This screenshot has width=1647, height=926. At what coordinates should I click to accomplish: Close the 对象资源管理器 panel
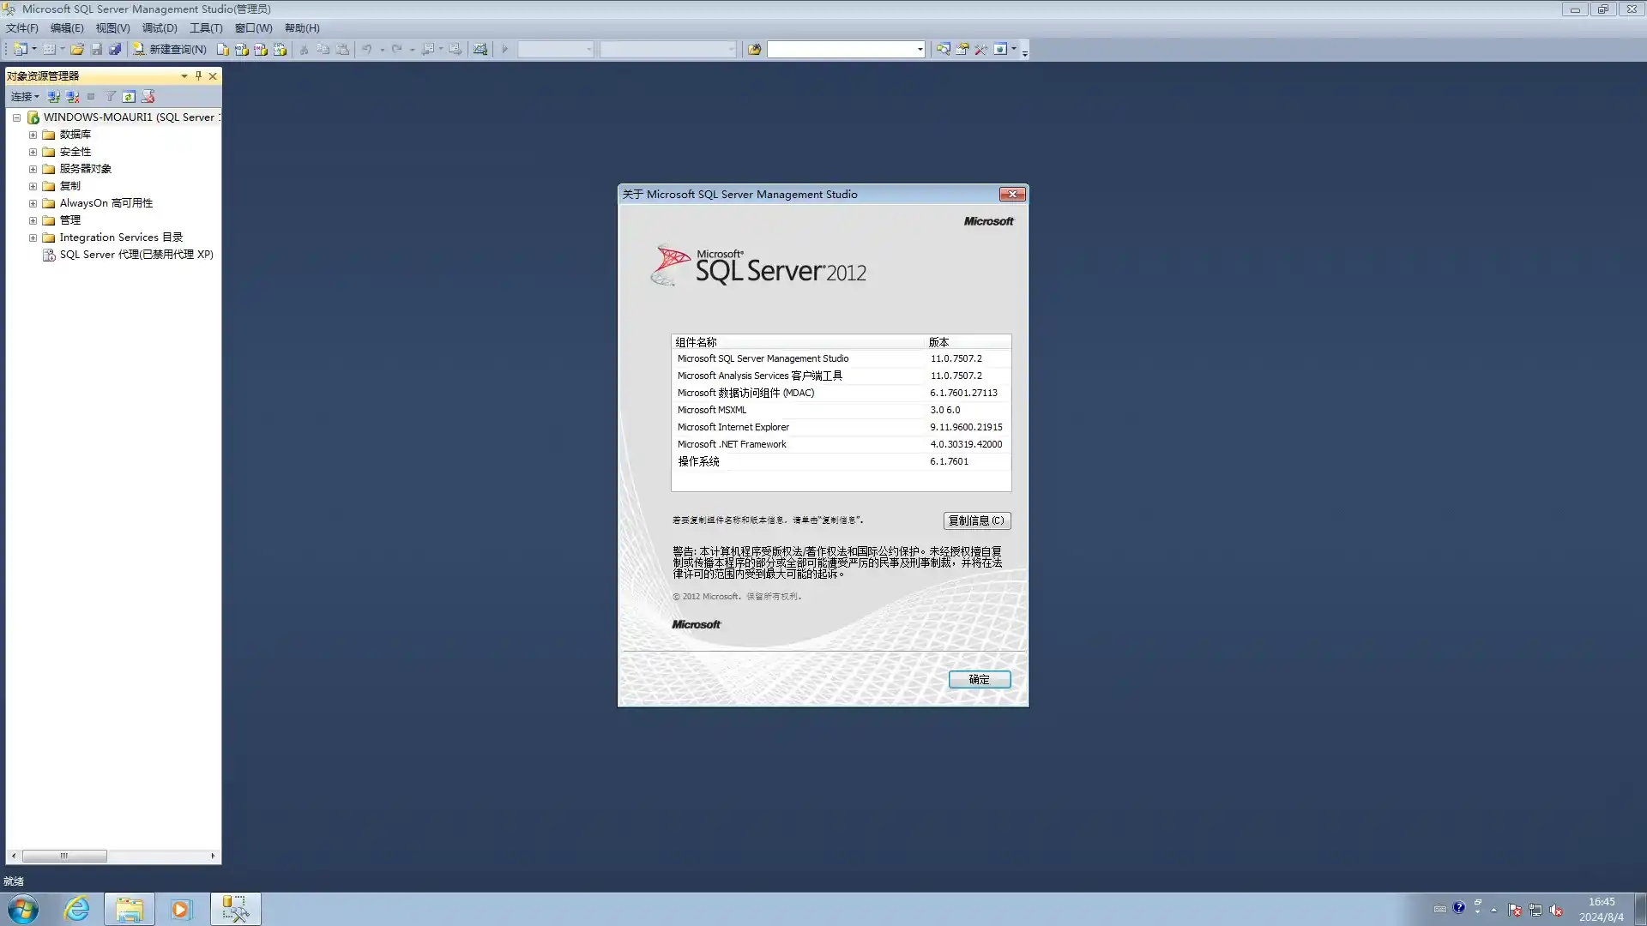(x=213, y=76)
